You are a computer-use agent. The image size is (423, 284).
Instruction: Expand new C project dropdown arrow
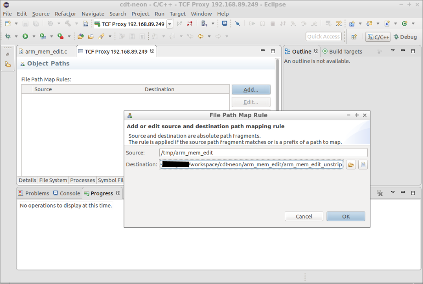pyautogui.click(x=360, y=24)
